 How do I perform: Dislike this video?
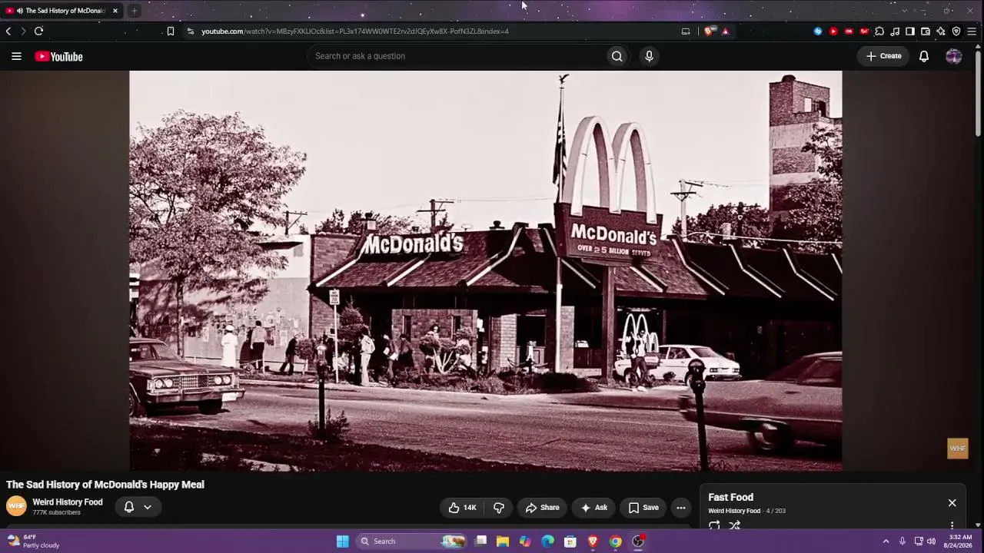click(x=498, y=508)
